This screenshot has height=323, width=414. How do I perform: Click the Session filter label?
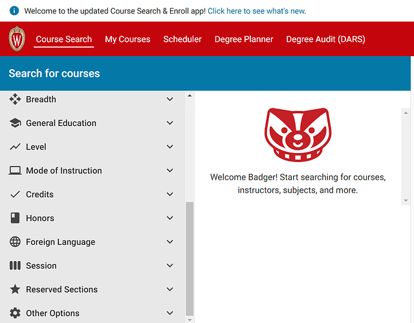click(x=41, y=266)
